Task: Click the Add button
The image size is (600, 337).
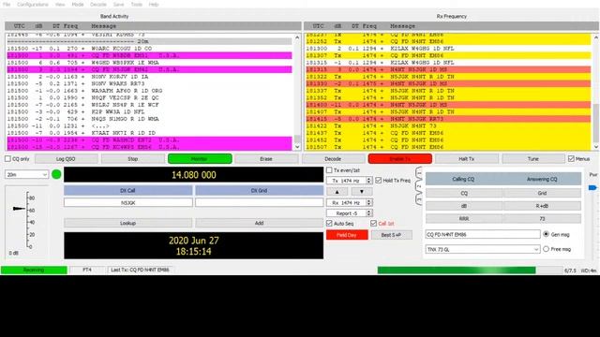Action: coord(259,223)
